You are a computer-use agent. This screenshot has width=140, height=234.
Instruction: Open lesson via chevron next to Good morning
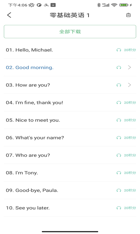click(129, 68)
